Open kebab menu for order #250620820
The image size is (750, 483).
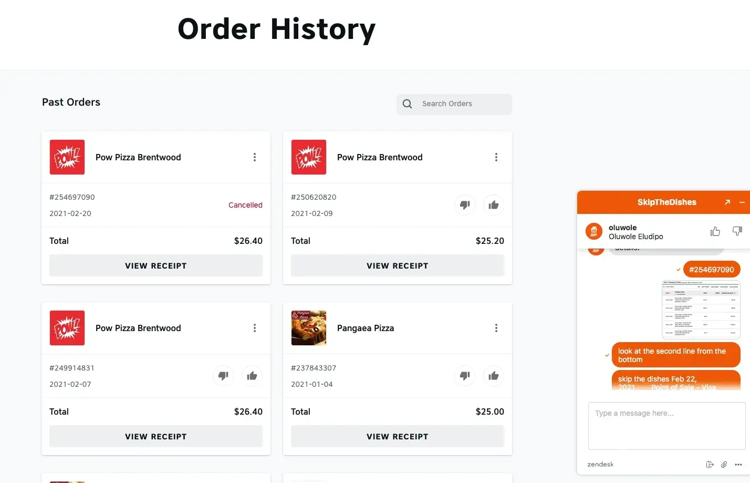(x=496, y=157)
